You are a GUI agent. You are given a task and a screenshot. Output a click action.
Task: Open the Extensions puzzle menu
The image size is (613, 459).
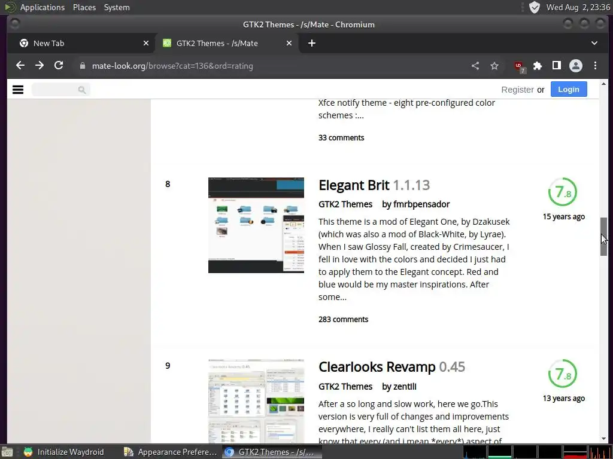click(538, 66)
